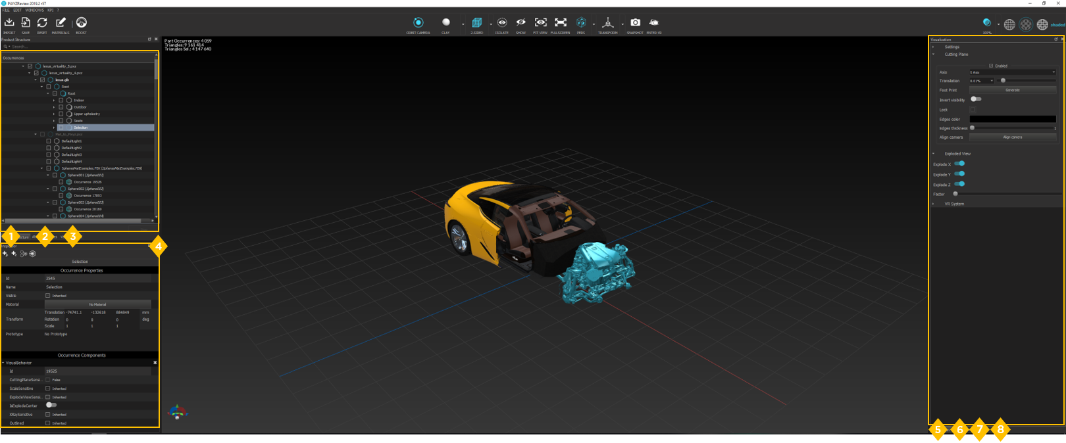Click the Product Structure search field

pos(79,47)
